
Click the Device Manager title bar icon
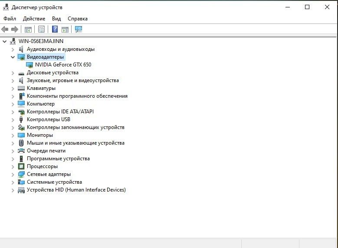pos(6,7)
